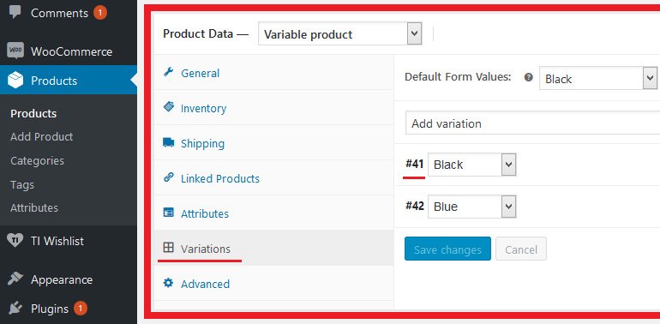
Task: Open variation #42 Blue color dropdown
Action: (471, 207)
